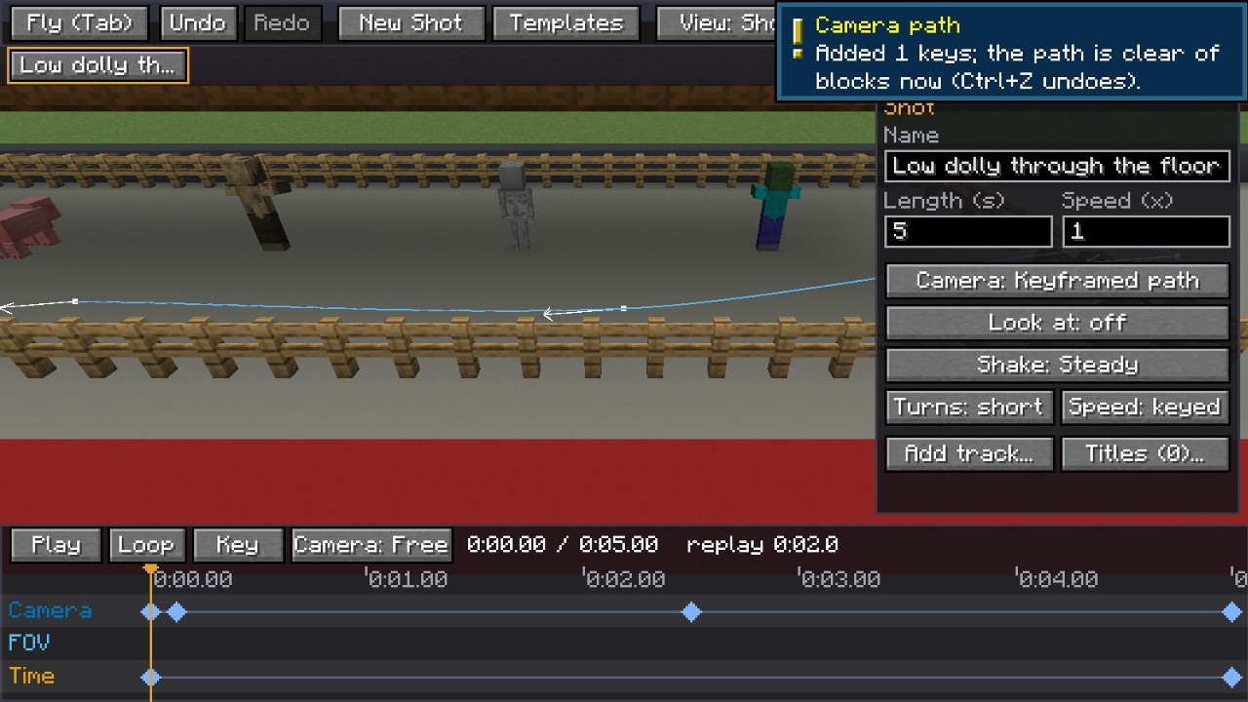1248x702 pixels.
Task: Cycle the Shake: Steady option
Action: click(x=1057, y=365)
